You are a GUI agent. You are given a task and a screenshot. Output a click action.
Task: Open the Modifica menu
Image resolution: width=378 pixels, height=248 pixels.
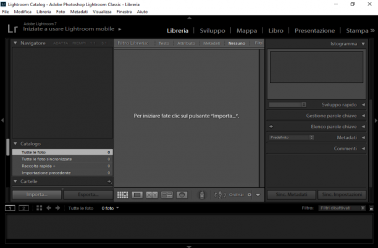pos(23,12)
